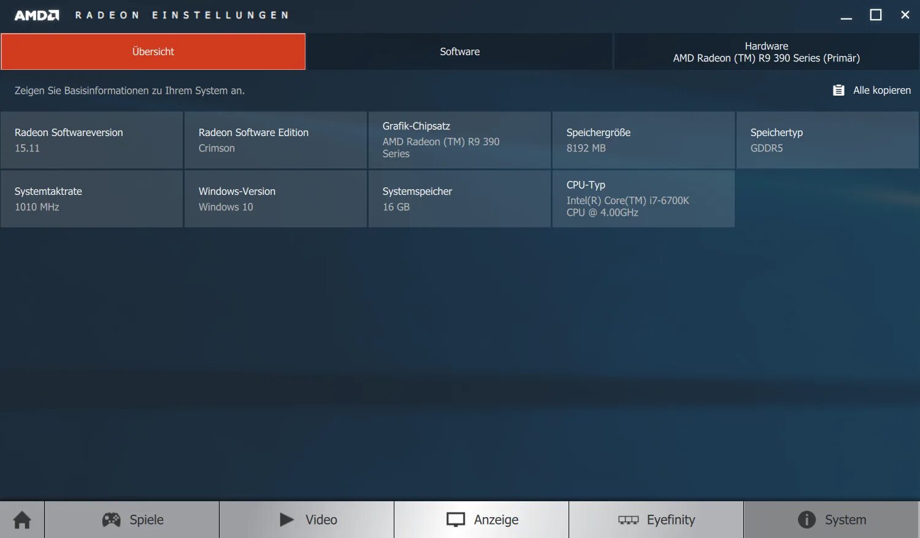Click the AMD logo in title bar
Screen dimensions: 920x538
pos(37,15)
